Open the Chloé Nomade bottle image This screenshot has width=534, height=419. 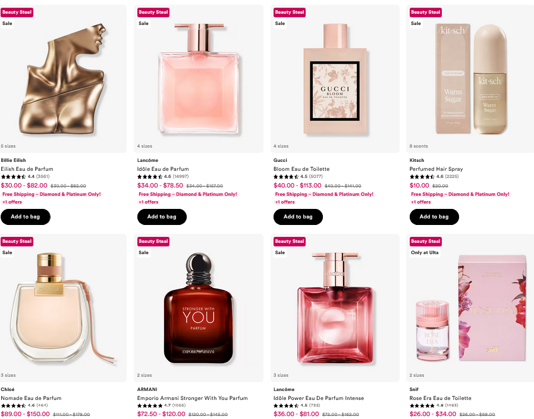[63, 308]
